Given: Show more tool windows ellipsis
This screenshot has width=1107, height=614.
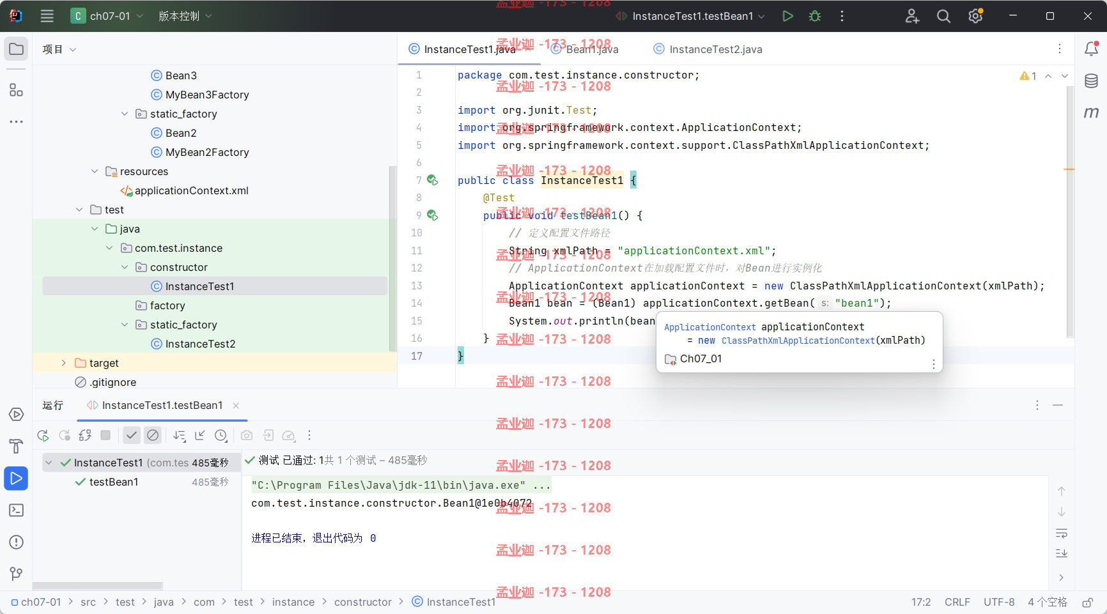Looking at the screenshot, I should tap(16, 121).
